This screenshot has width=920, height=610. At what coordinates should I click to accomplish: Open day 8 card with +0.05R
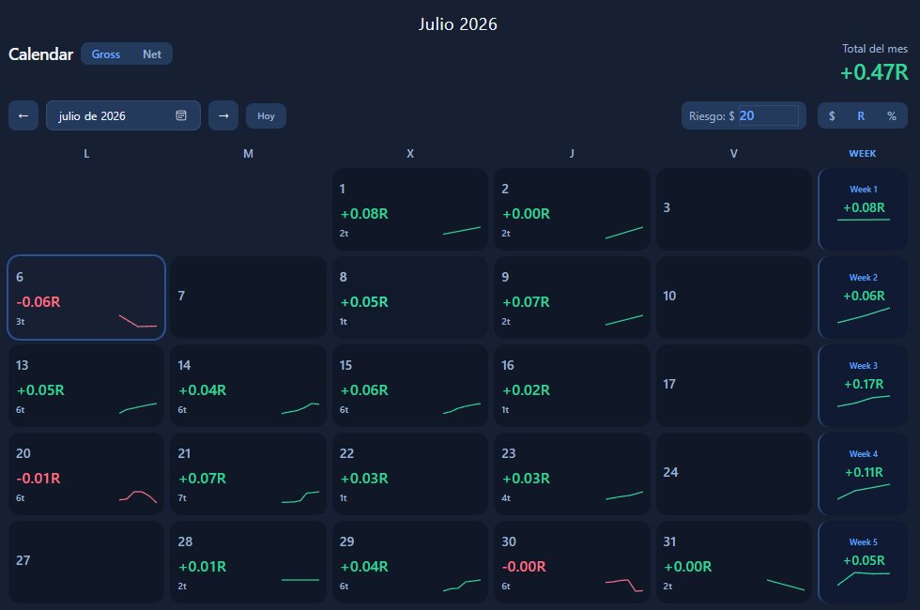(x=410, y=297)
